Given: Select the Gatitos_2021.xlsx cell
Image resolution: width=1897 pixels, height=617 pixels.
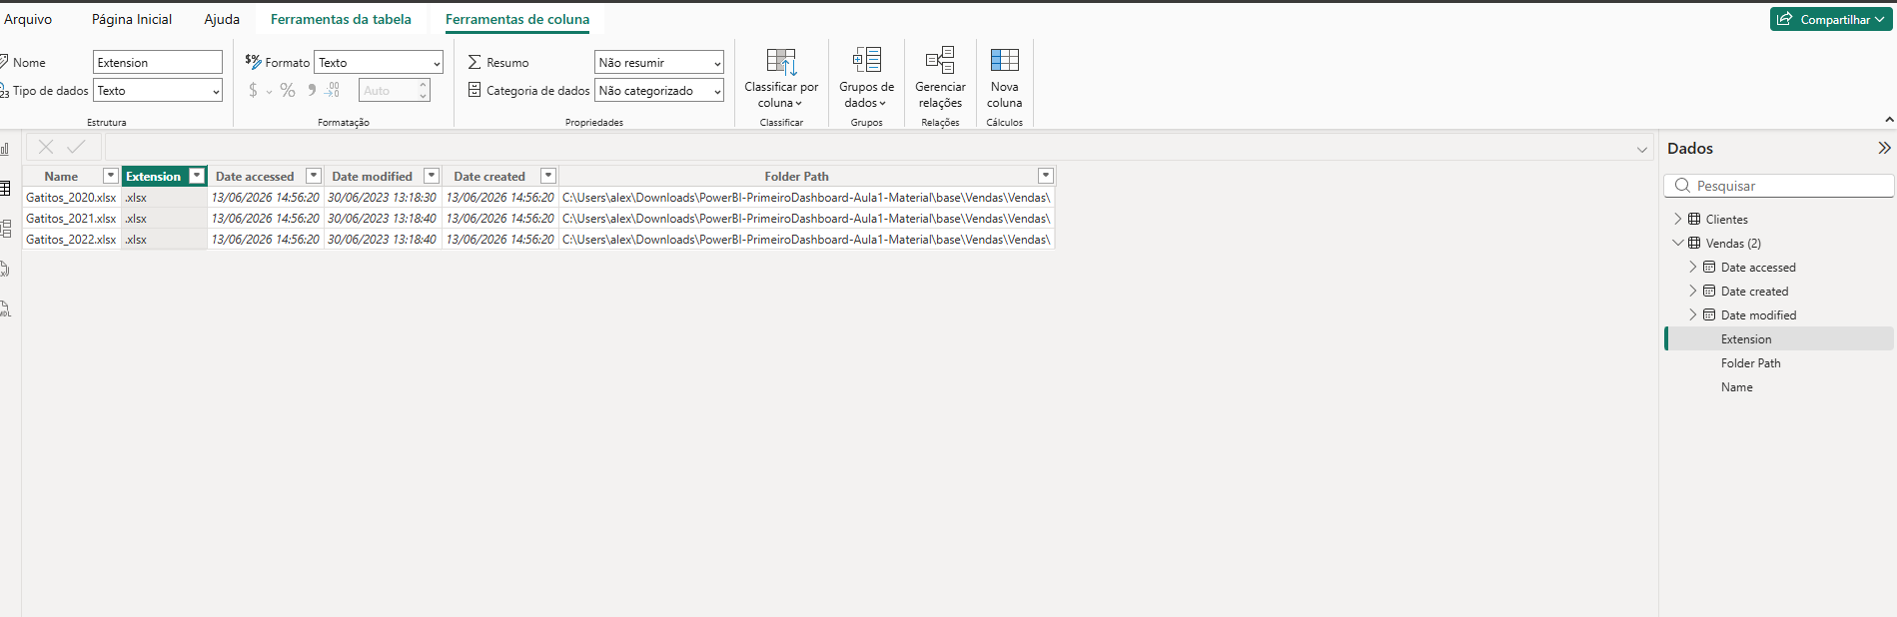Looking at the screenshot, I should click(x=71, y=219).
